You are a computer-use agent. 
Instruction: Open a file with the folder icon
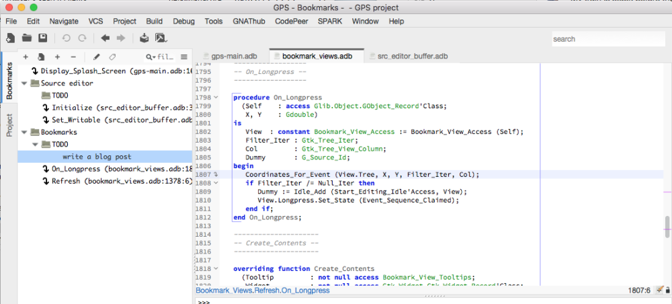[27, 38]
